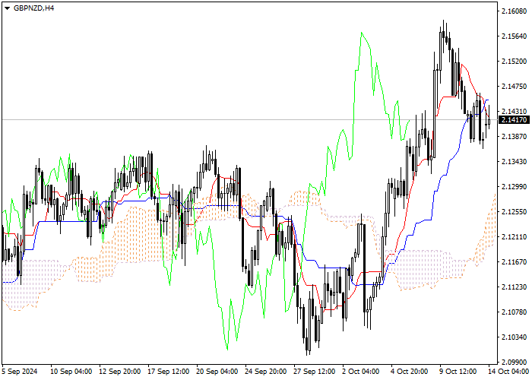Click the 20 Sep 04:00 time label
This screenshot has width=532, height=380.
pyautogui.click(x=217, y=372)
